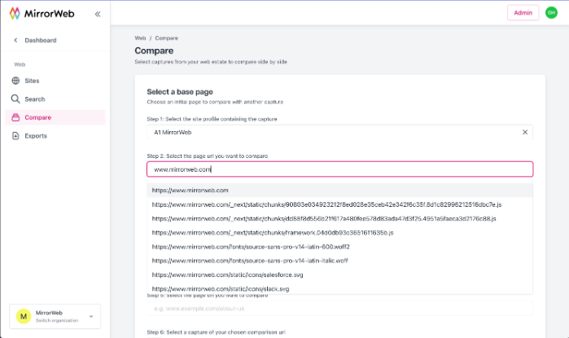This screenshot has height=338, width=569.
Task: Click the Dashboard back arrow icon
Action: [15, 40]
